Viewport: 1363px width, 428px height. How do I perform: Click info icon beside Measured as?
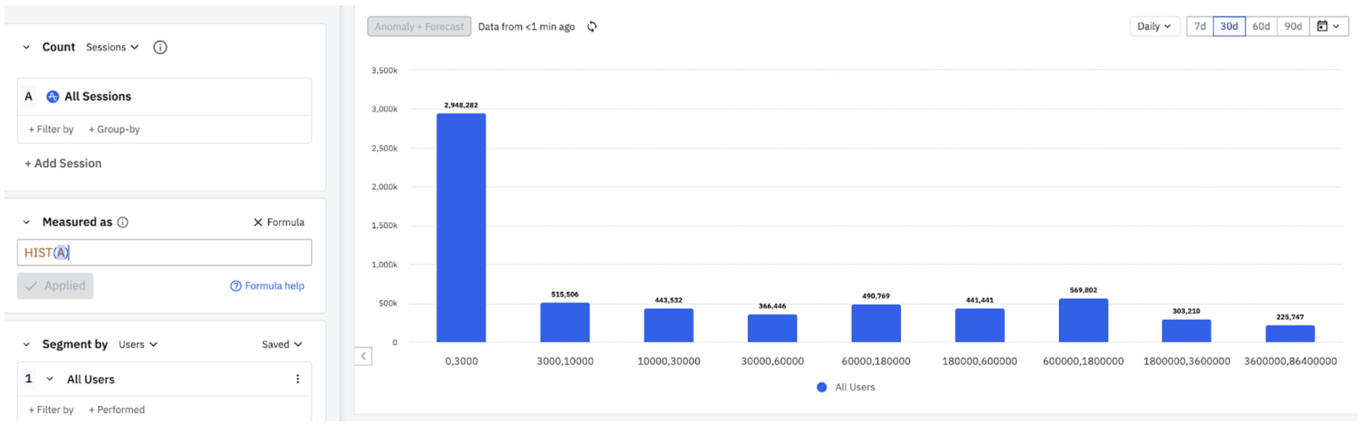coord(123,222)
